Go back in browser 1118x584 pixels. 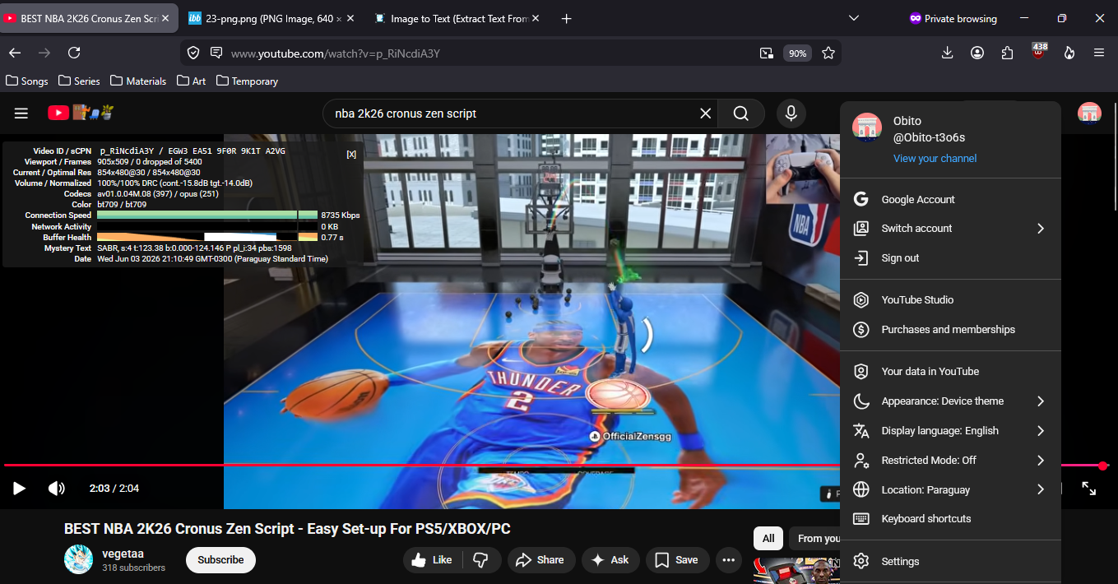[x=15, y=53]
